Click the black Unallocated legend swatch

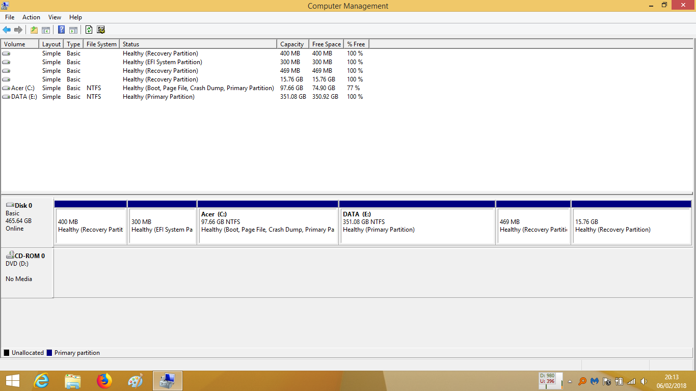[7, 353]
